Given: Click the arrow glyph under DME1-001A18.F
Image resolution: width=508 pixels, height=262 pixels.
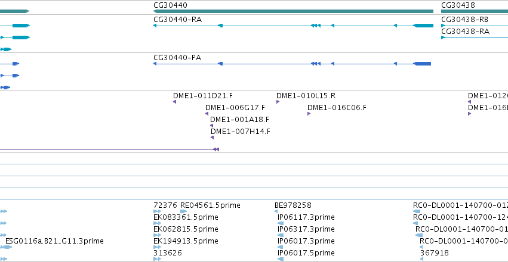Looking at the screenshot, I should (x=211, y=126).
